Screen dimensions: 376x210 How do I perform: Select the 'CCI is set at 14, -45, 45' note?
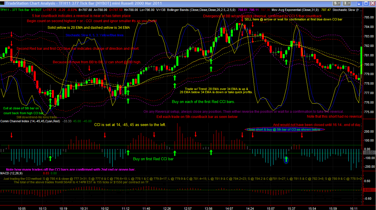pos(130,125)
